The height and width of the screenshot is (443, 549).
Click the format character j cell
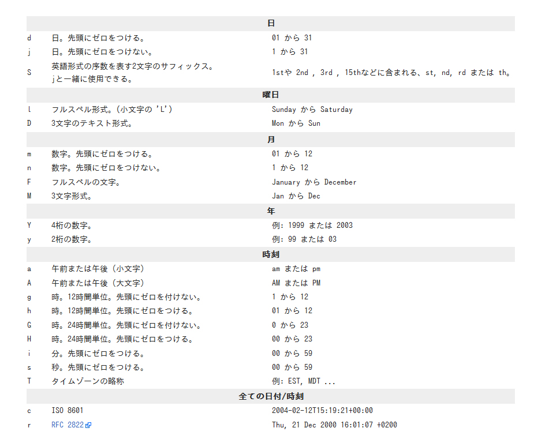29,51
